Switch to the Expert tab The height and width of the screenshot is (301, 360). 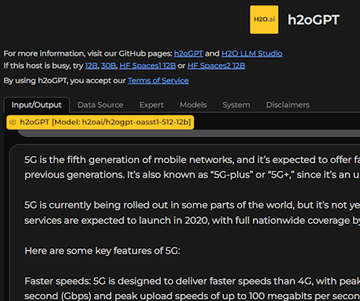coord(151,105)
